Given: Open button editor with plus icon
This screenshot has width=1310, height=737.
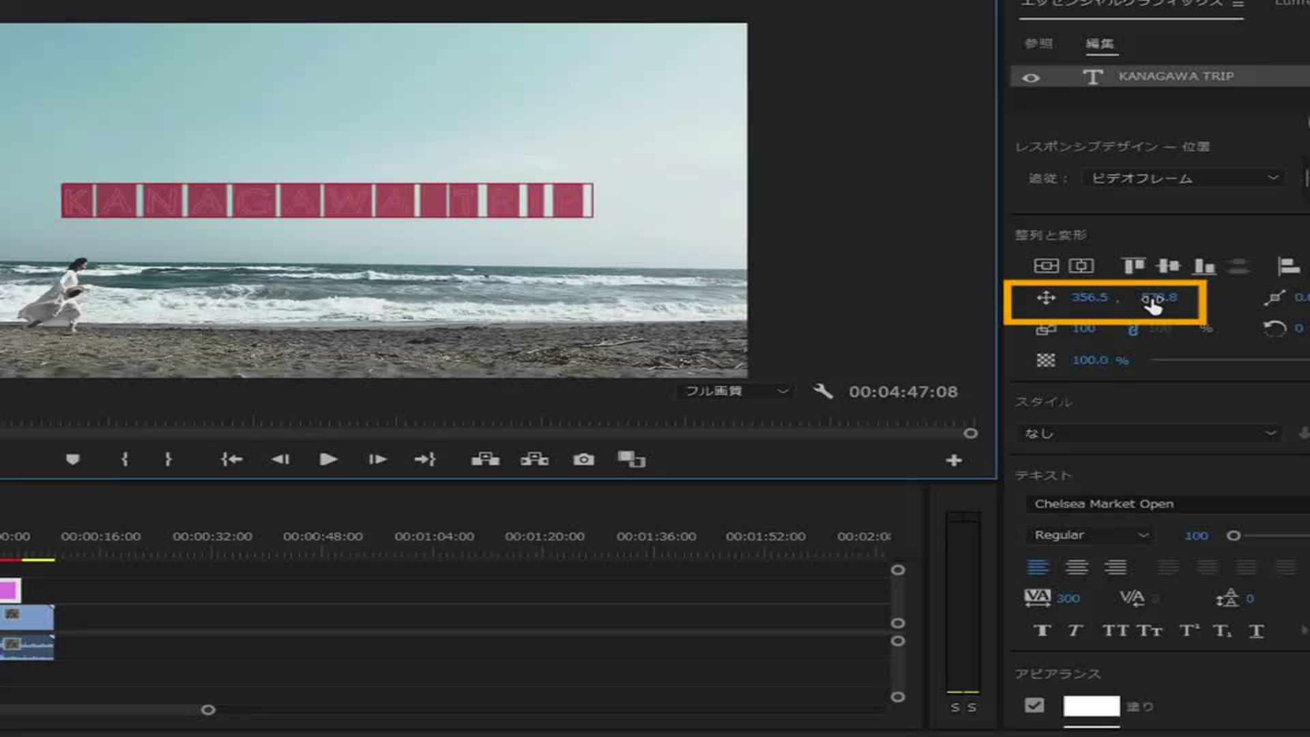Looking at the screenshot, I should 954,461.
